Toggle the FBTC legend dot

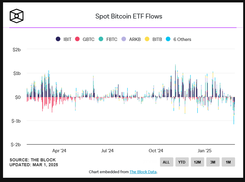point(101,39)
